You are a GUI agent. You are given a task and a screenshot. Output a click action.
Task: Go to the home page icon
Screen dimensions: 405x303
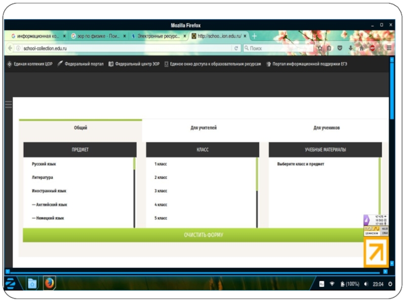pyautogui.click(x=361, y=48)
